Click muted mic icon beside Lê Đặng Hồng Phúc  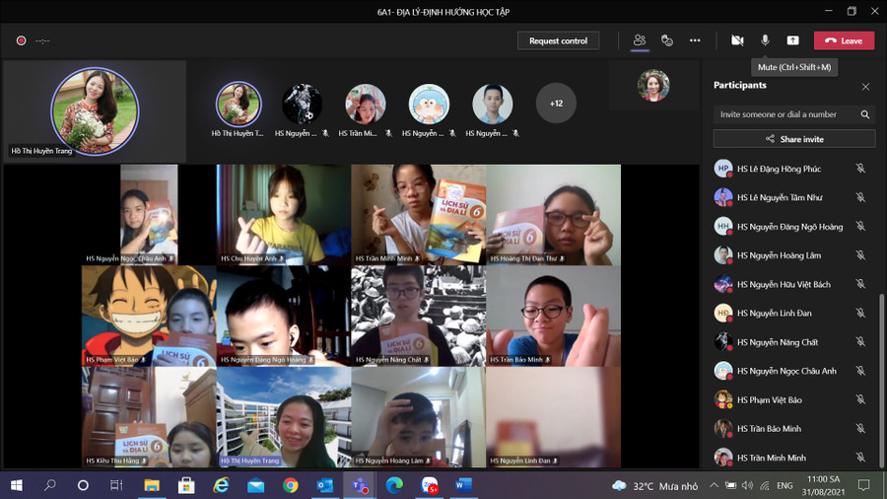pyautogui.click(x=860, y=169)
